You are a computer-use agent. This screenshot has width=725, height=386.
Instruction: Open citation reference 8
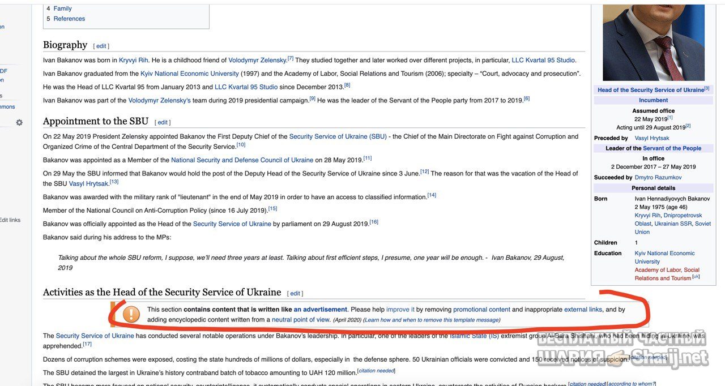tap(347, 85)
